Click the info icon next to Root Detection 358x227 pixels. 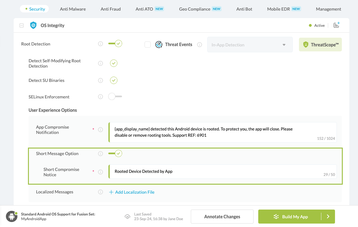click(100, 44)
